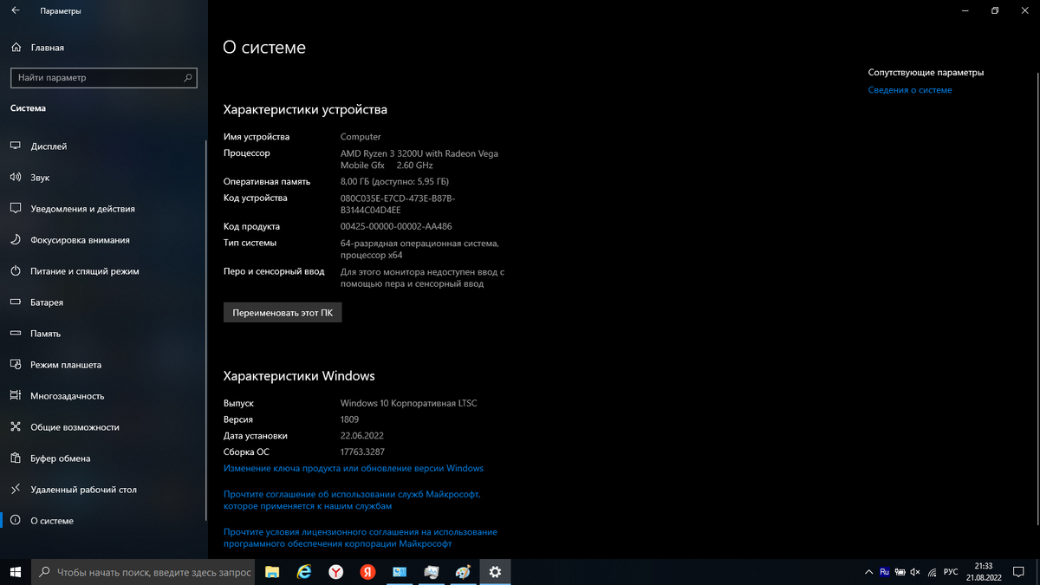Open the clock showing 21:33

coord(984,572)
